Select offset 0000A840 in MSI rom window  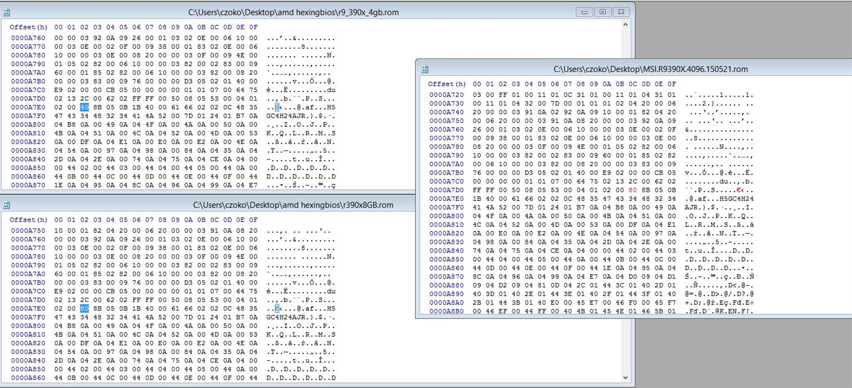point(447,250)
